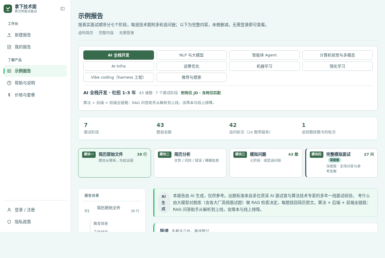Click the document icon beside 我的报告
This screenshot has width=385, height=258.
[x=9, y=47]
